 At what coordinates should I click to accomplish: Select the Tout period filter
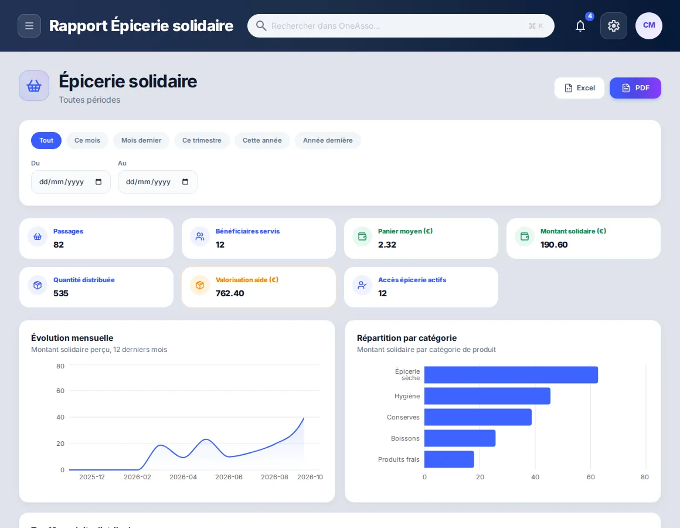click(x=46, y=140)
